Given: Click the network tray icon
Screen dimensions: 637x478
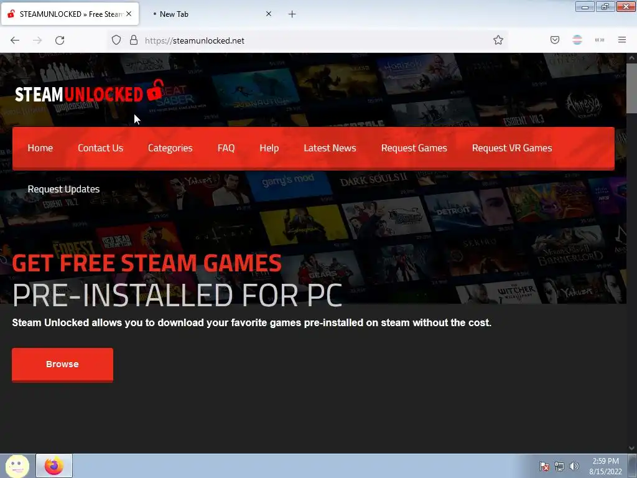Looking at the screenshot, I should [x=559, y=466].
